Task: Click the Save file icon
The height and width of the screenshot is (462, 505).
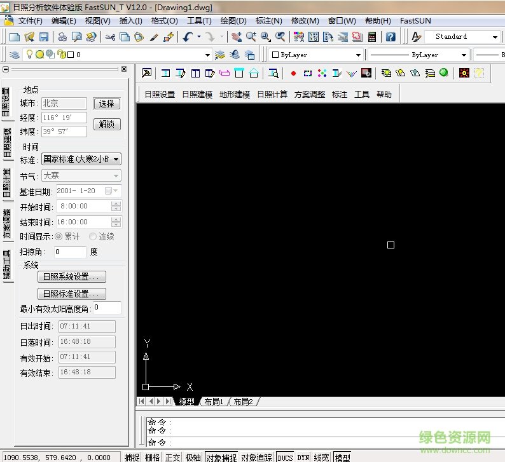Action: [x=44, y=37]
